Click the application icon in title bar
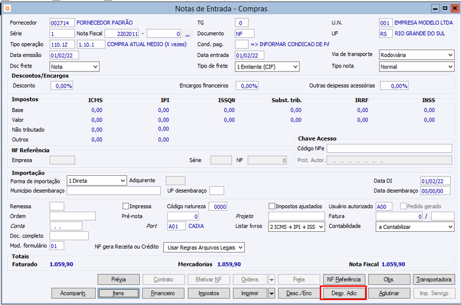The image size is (461, 305). coord(7,7)
